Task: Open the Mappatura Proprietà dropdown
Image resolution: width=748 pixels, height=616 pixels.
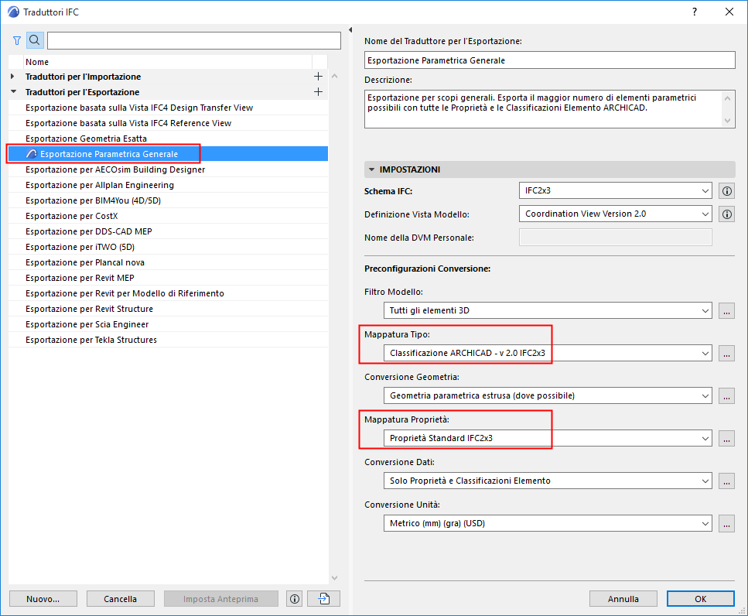Action: 548,438
